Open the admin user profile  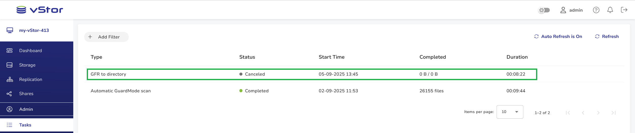[x=571, y=10]
